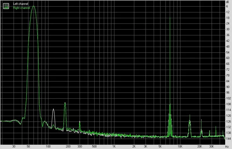Click the green peak near 180 Hz
The image size is (232, 149).
point(65,103)
